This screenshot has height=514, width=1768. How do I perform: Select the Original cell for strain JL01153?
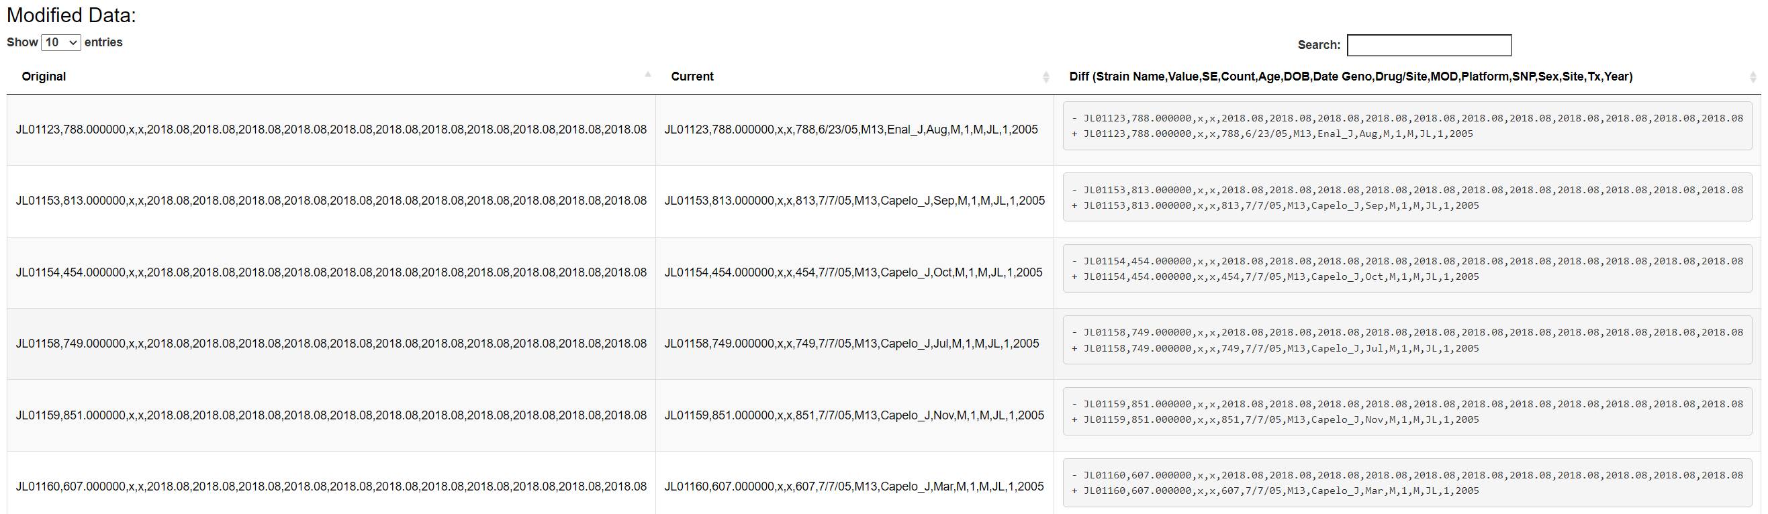(x=331, y=201)
